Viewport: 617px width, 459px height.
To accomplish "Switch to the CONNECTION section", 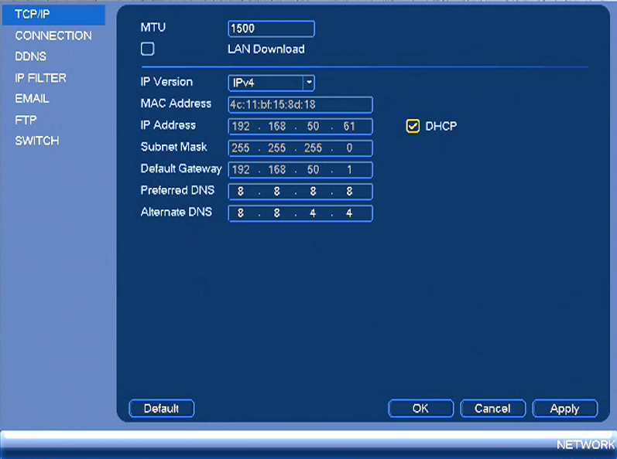I will pyautogui.click(x=53, y=36).
